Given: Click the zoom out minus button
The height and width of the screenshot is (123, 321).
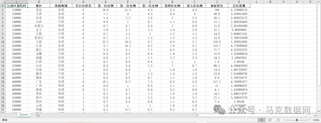Looking at the screenshot, I should point(284,120).
